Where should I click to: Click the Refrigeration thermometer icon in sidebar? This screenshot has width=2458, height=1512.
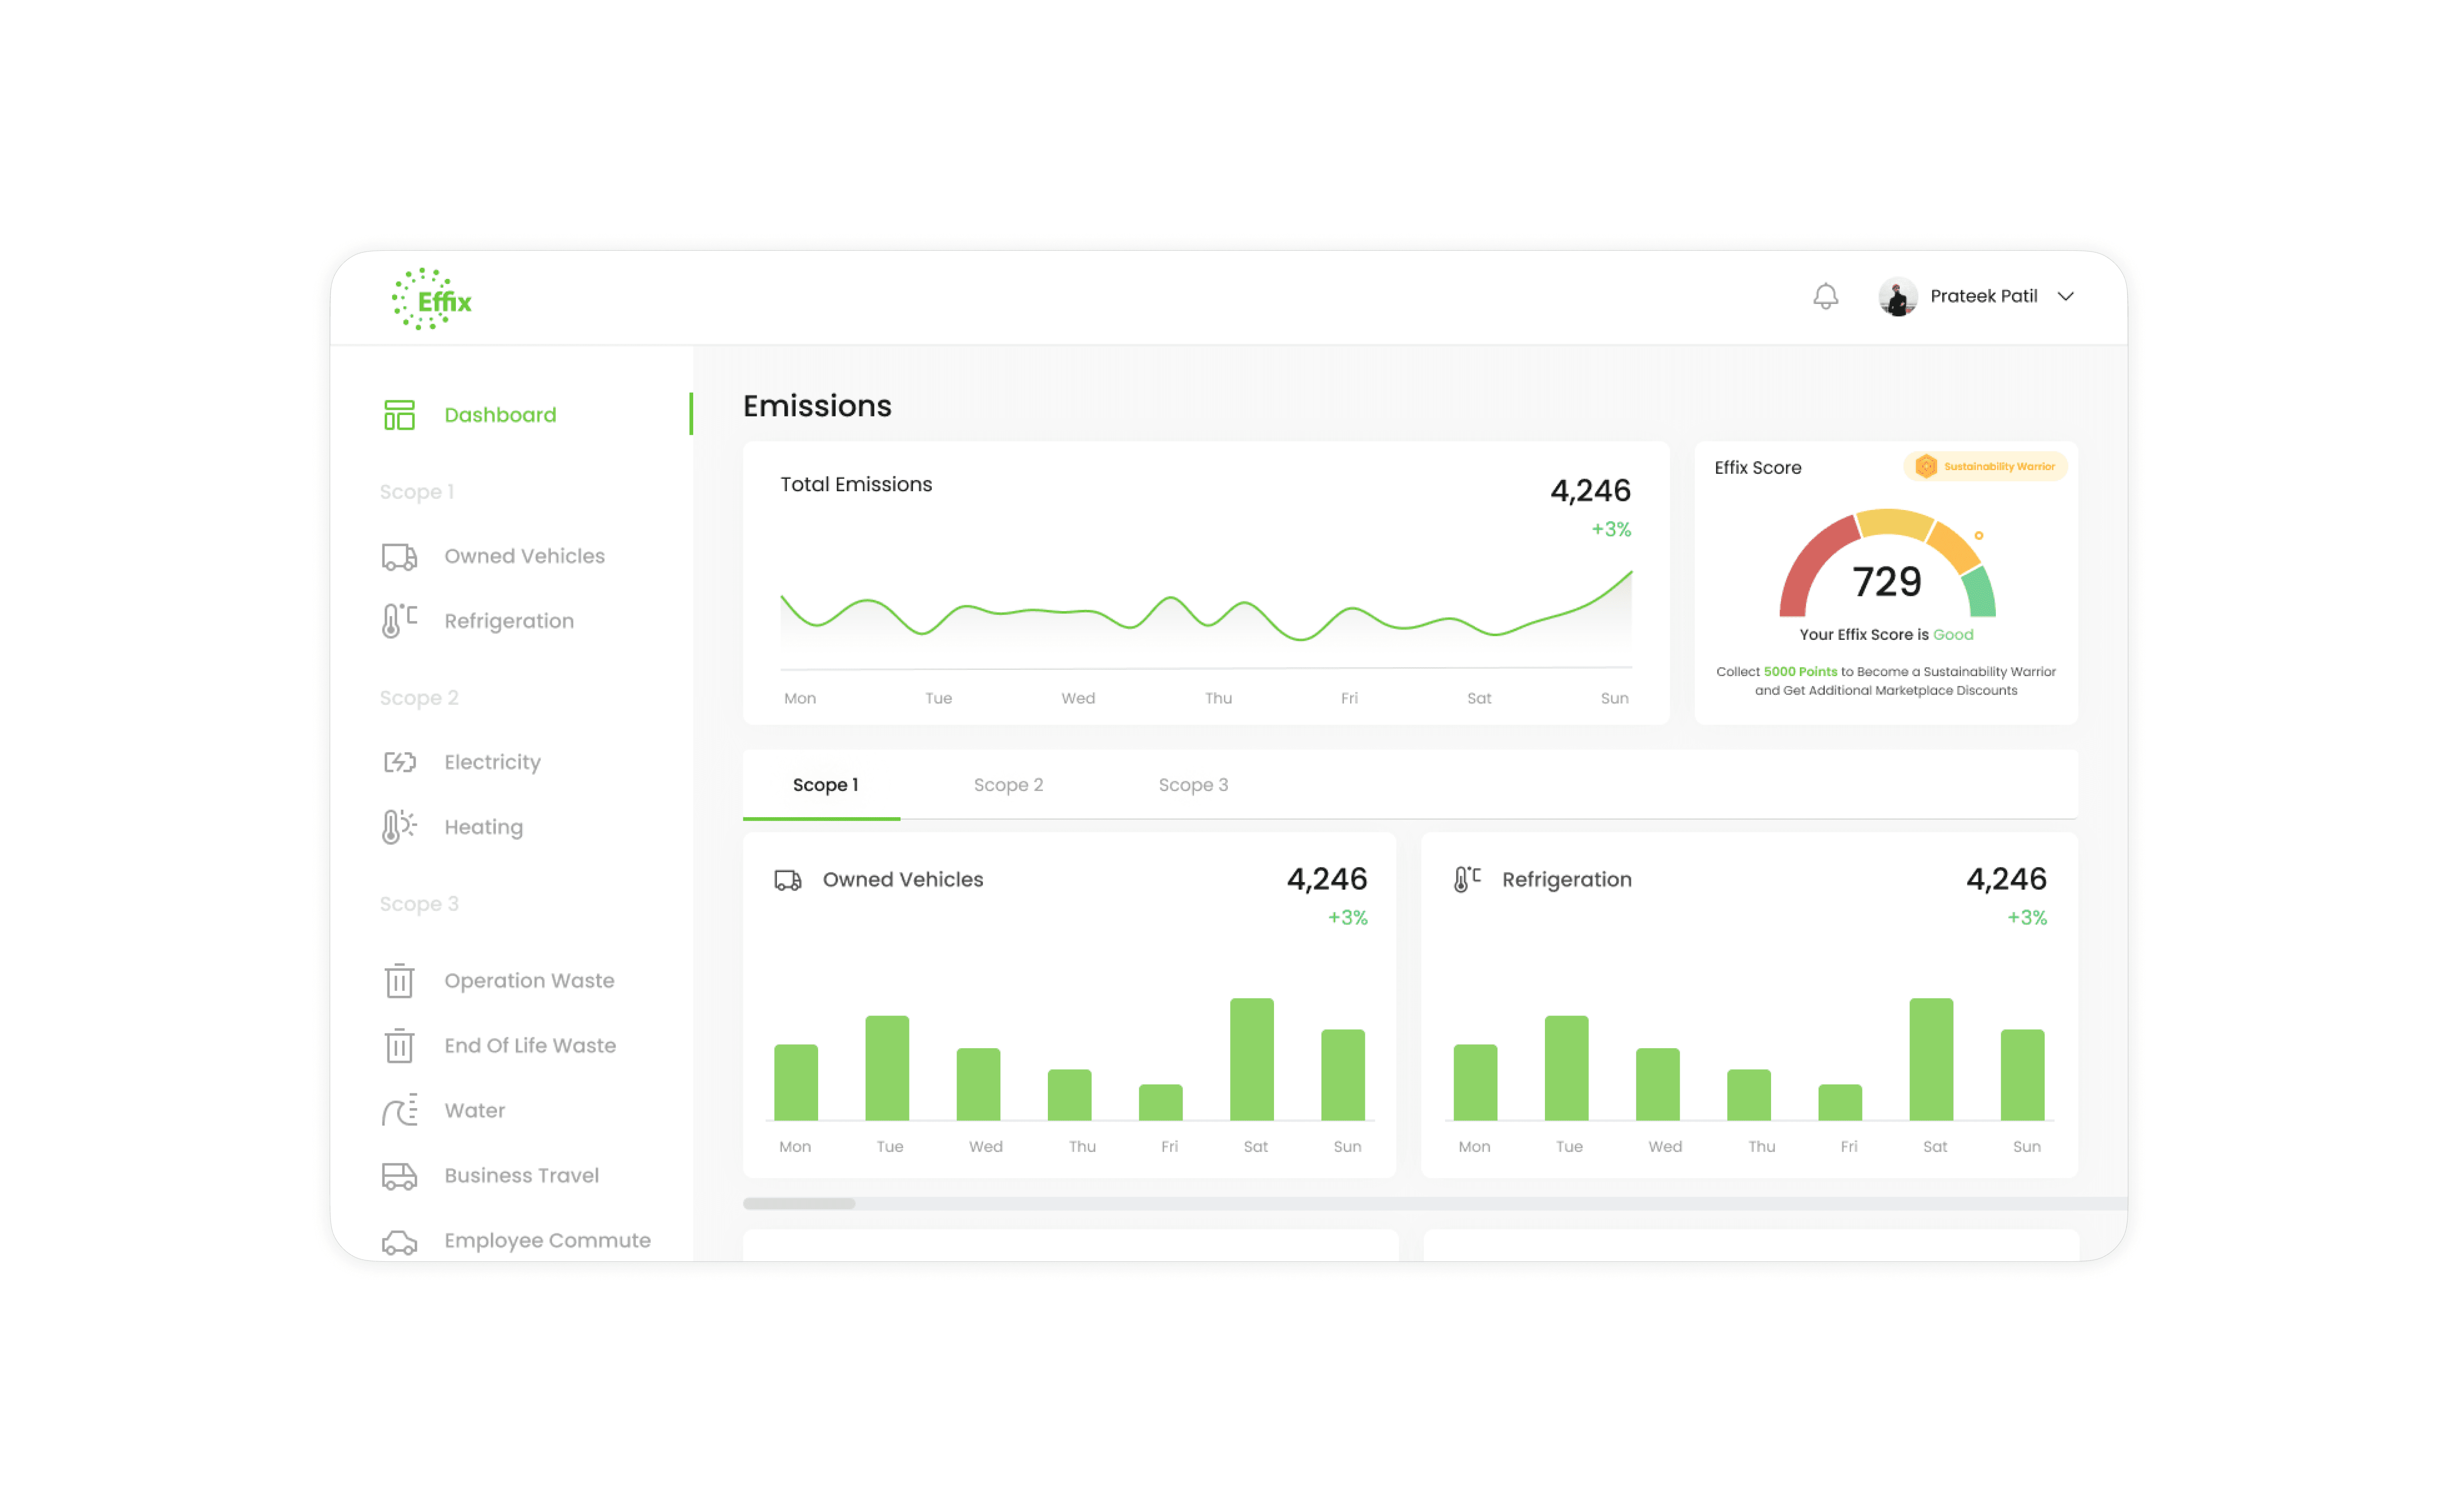coord(399,621)
